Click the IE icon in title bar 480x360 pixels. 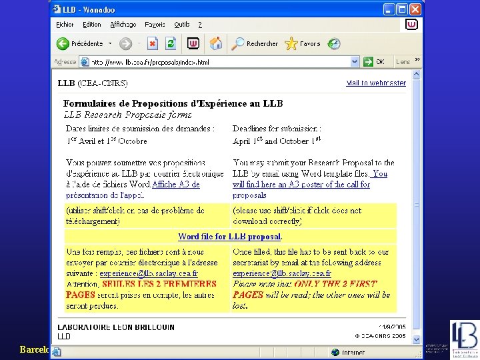pyautogui.click(x=57, y=9)
